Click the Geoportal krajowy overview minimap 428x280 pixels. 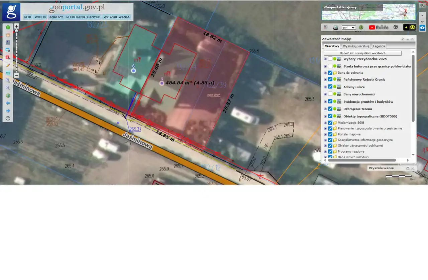368,13
